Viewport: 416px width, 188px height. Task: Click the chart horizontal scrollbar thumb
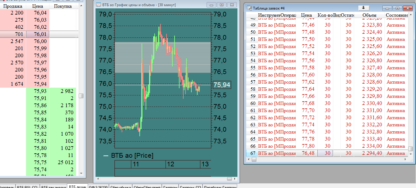(x=229, y=179)
